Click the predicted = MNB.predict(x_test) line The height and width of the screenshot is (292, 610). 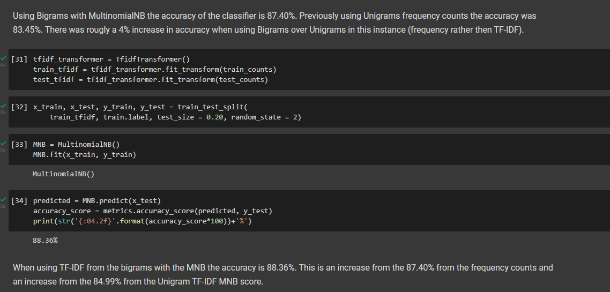[x=97, y=201]
